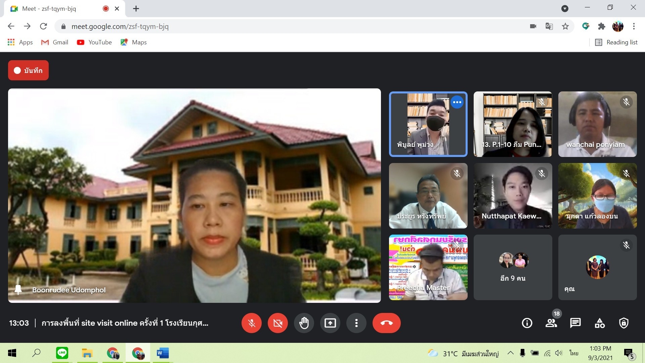Screen dimensions: 645x363
Task: Open Reading list in bookmarks bar
Action: pos(616,42)
